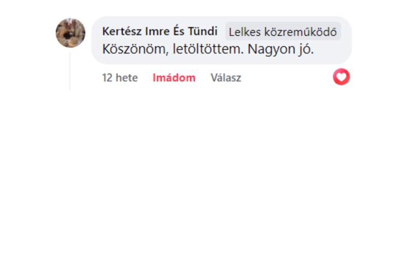Viewport: 414px width, 276px height.
Task: View who reacted via the heart icon
Action: 341,77
